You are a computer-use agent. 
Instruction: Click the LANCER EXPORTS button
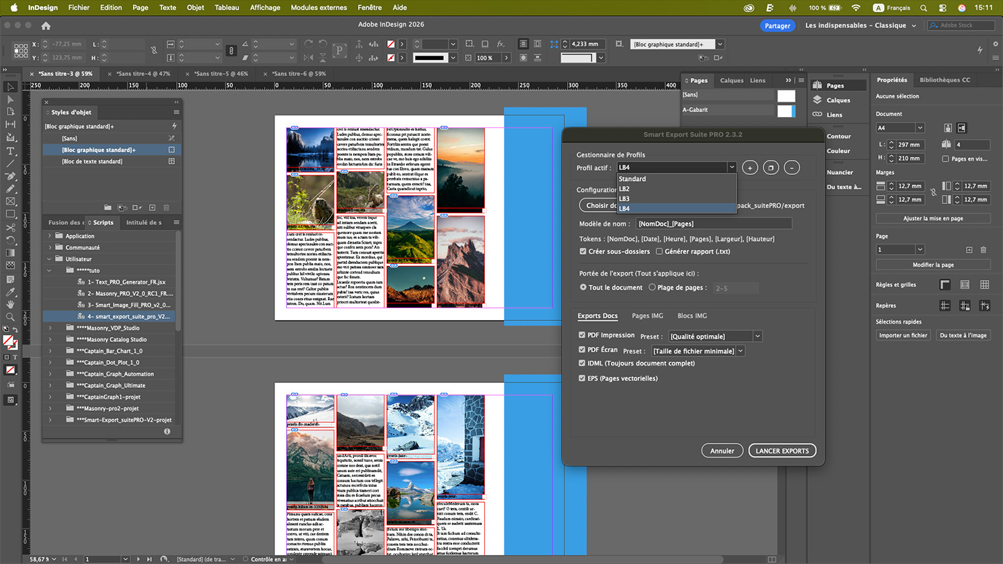click(782, 451)
